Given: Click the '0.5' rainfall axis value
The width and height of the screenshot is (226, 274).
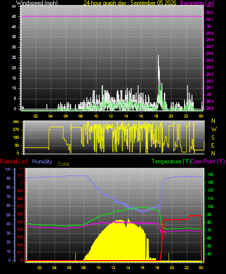Looking at the screenshot, I should (x=20, y=222).
